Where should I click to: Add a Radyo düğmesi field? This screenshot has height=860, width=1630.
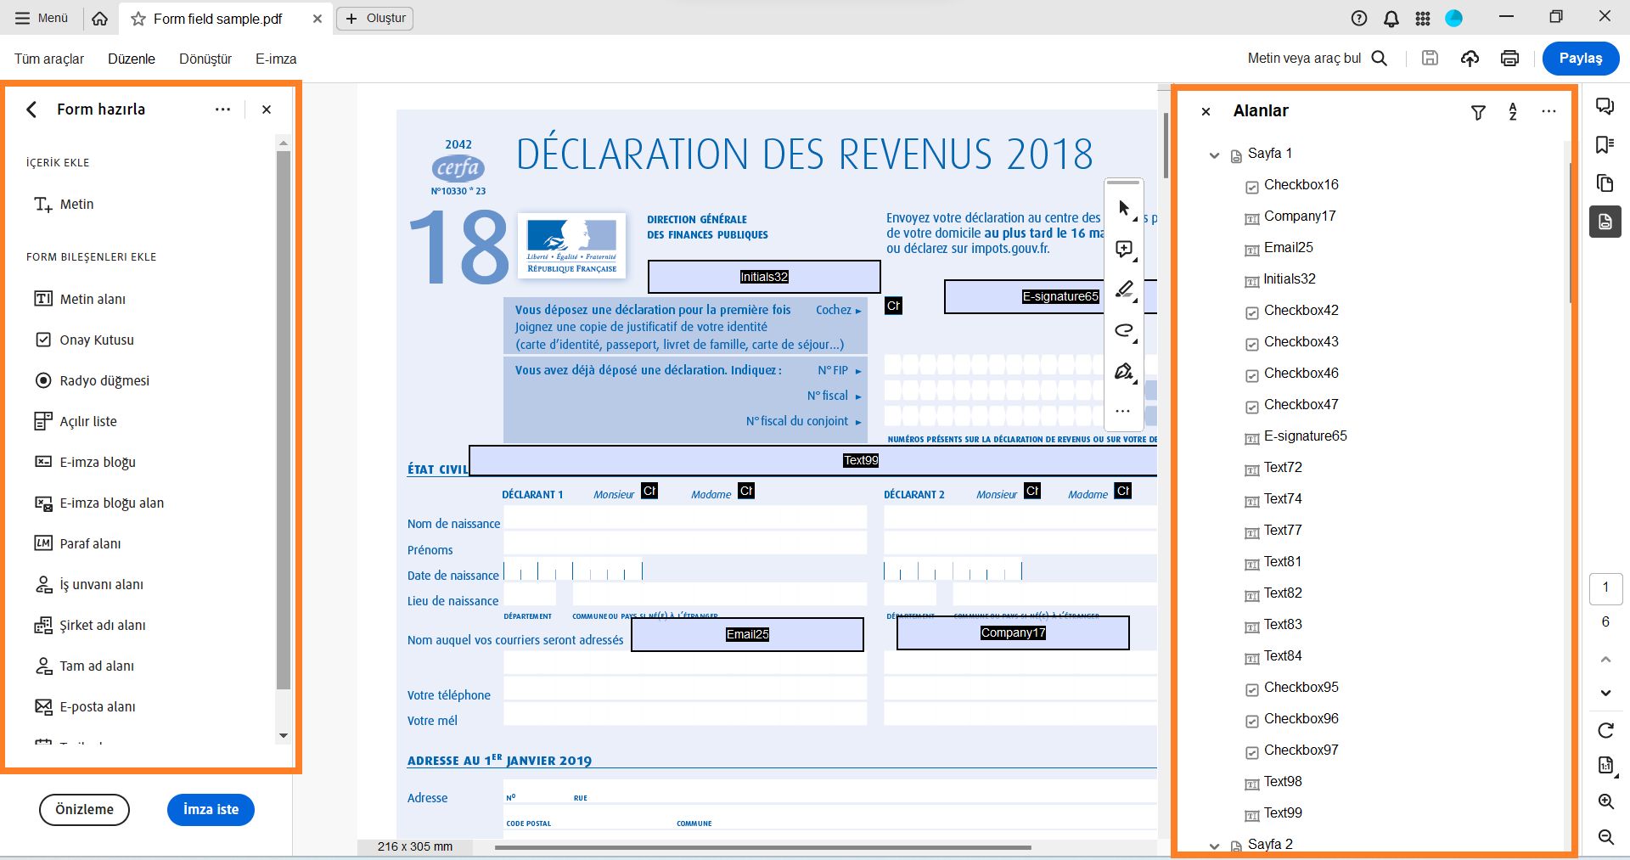click(x=92, y=380)
